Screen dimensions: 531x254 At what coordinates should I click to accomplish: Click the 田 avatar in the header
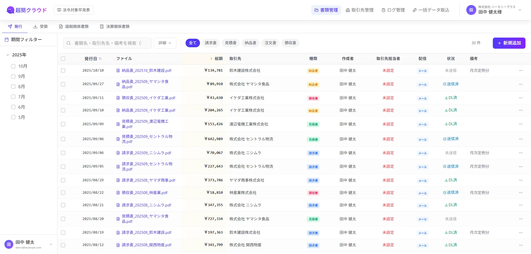[x=471, y=10]
